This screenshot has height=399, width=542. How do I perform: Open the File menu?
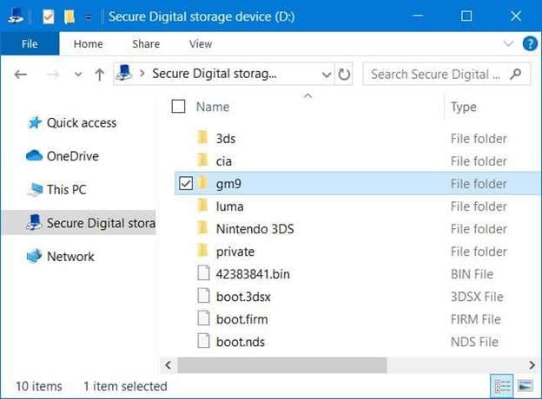click(x=29, y=44)
